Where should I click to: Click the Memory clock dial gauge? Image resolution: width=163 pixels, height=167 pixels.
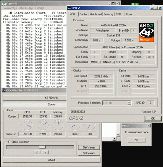point(58,125)
